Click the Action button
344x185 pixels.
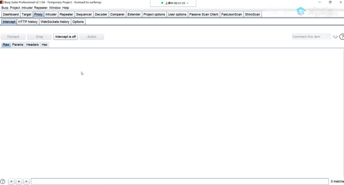coord(92,37)
